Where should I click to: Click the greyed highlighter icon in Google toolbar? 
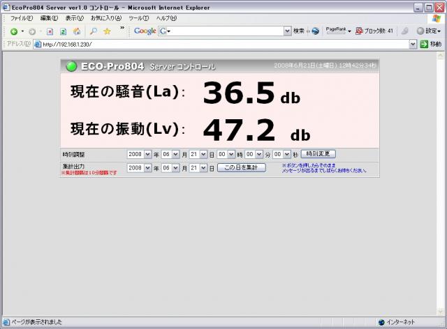pyautogui.click(x=405, y=31)
